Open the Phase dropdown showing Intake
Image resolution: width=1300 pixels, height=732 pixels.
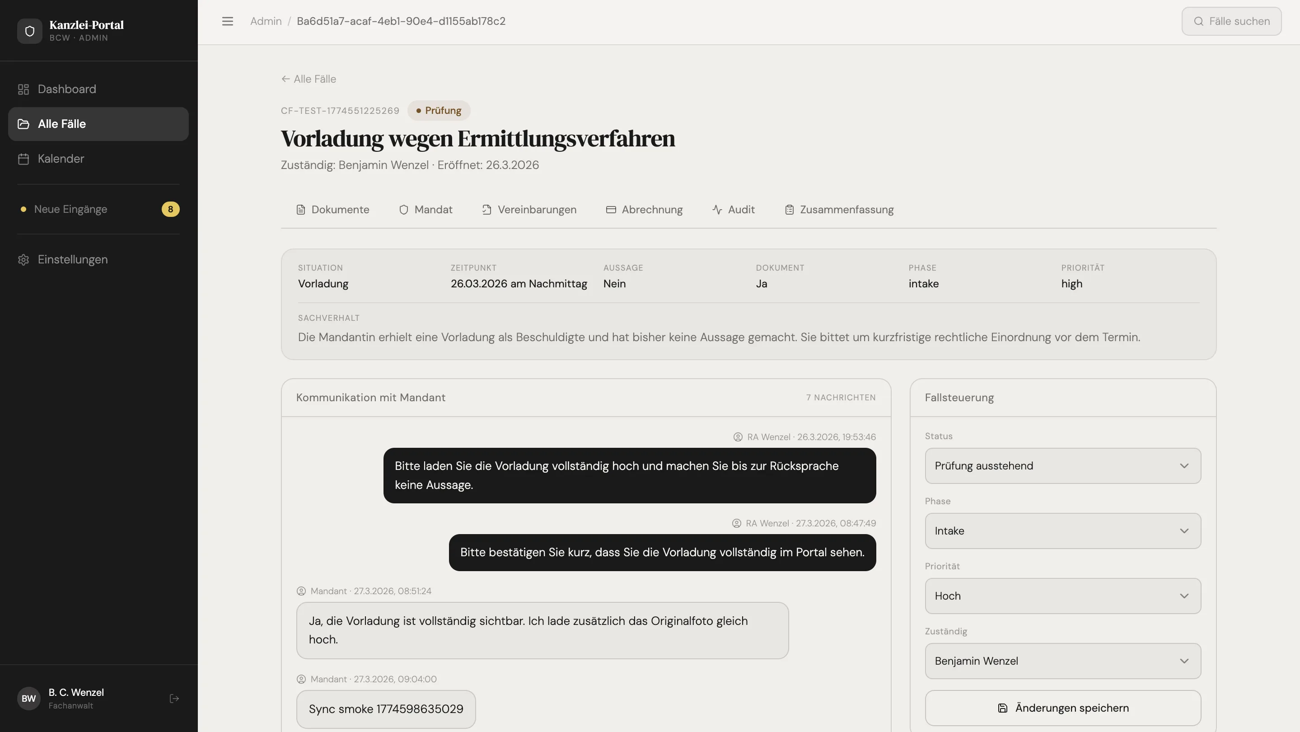point(1062,531)
